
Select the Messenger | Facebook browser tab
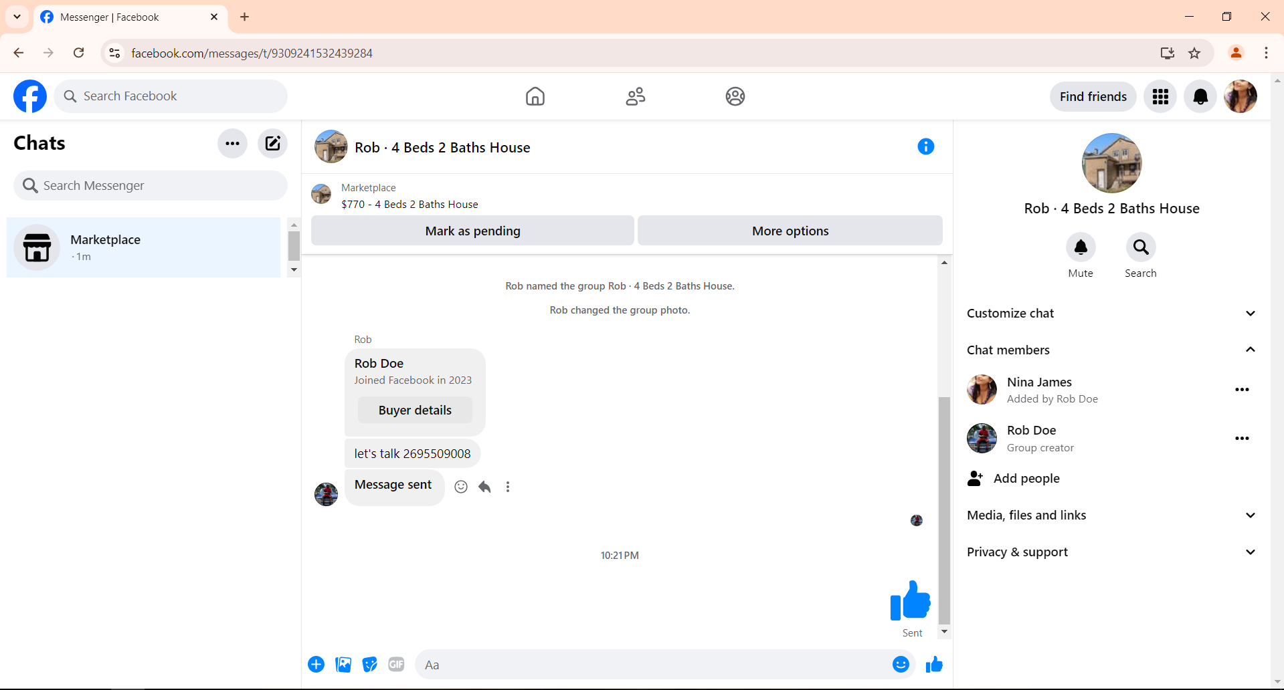tap(130, 17)
